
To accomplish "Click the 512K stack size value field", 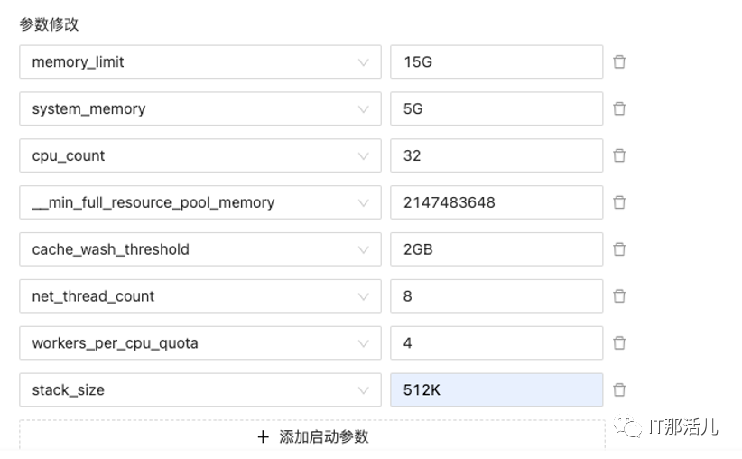I will click(496, 390).
